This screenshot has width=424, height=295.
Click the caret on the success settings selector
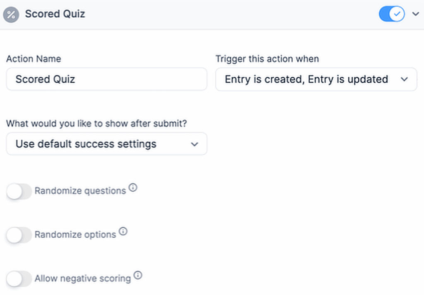(x=195, y=144)
